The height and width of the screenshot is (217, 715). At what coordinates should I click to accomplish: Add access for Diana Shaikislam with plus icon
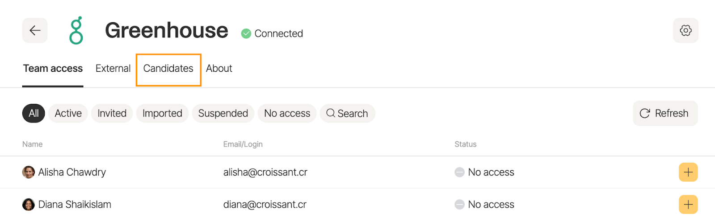688,205
